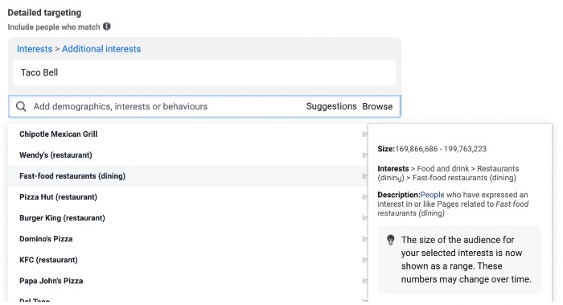
Task: Open the Additional interests breadcrumb link
Action: [x=101, y=49]
